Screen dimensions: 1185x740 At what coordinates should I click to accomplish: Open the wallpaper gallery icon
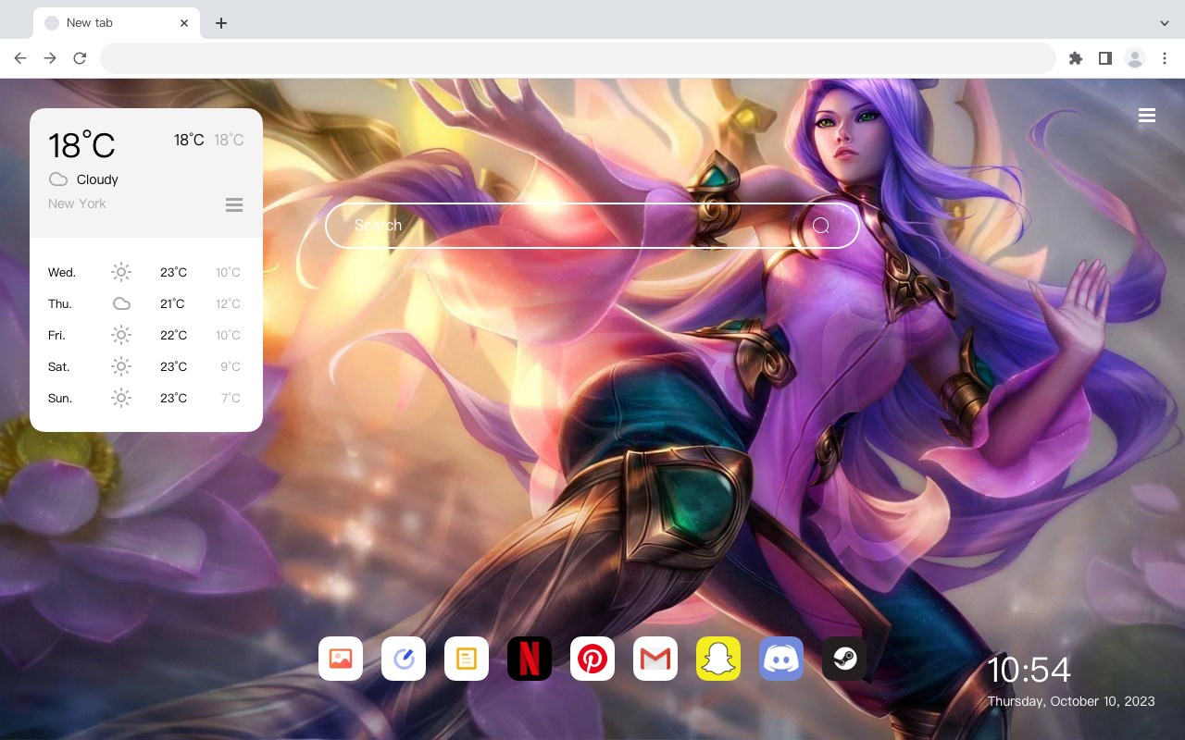pyautogui.click(x=341, y=659)
